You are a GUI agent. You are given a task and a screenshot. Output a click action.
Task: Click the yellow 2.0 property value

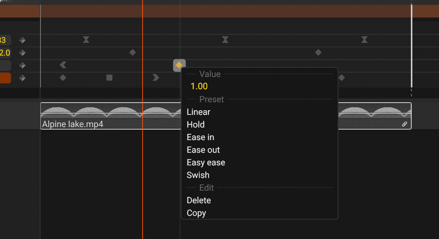[5, 53]
